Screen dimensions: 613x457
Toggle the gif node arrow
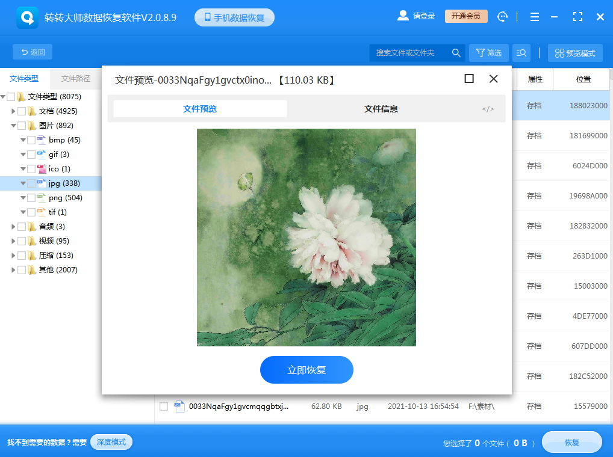point(23,155)
